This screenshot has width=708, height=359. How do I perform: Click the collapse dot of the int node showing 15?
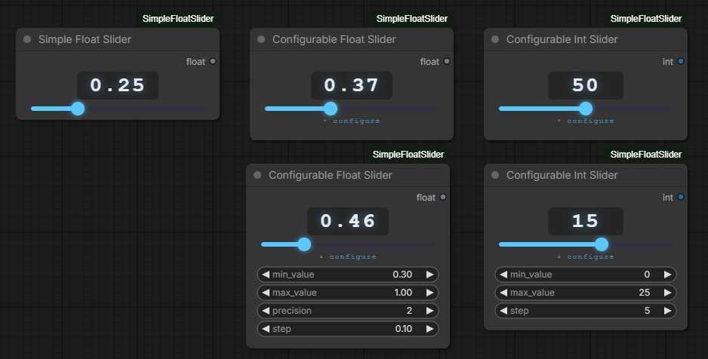[x=495, y=175]
